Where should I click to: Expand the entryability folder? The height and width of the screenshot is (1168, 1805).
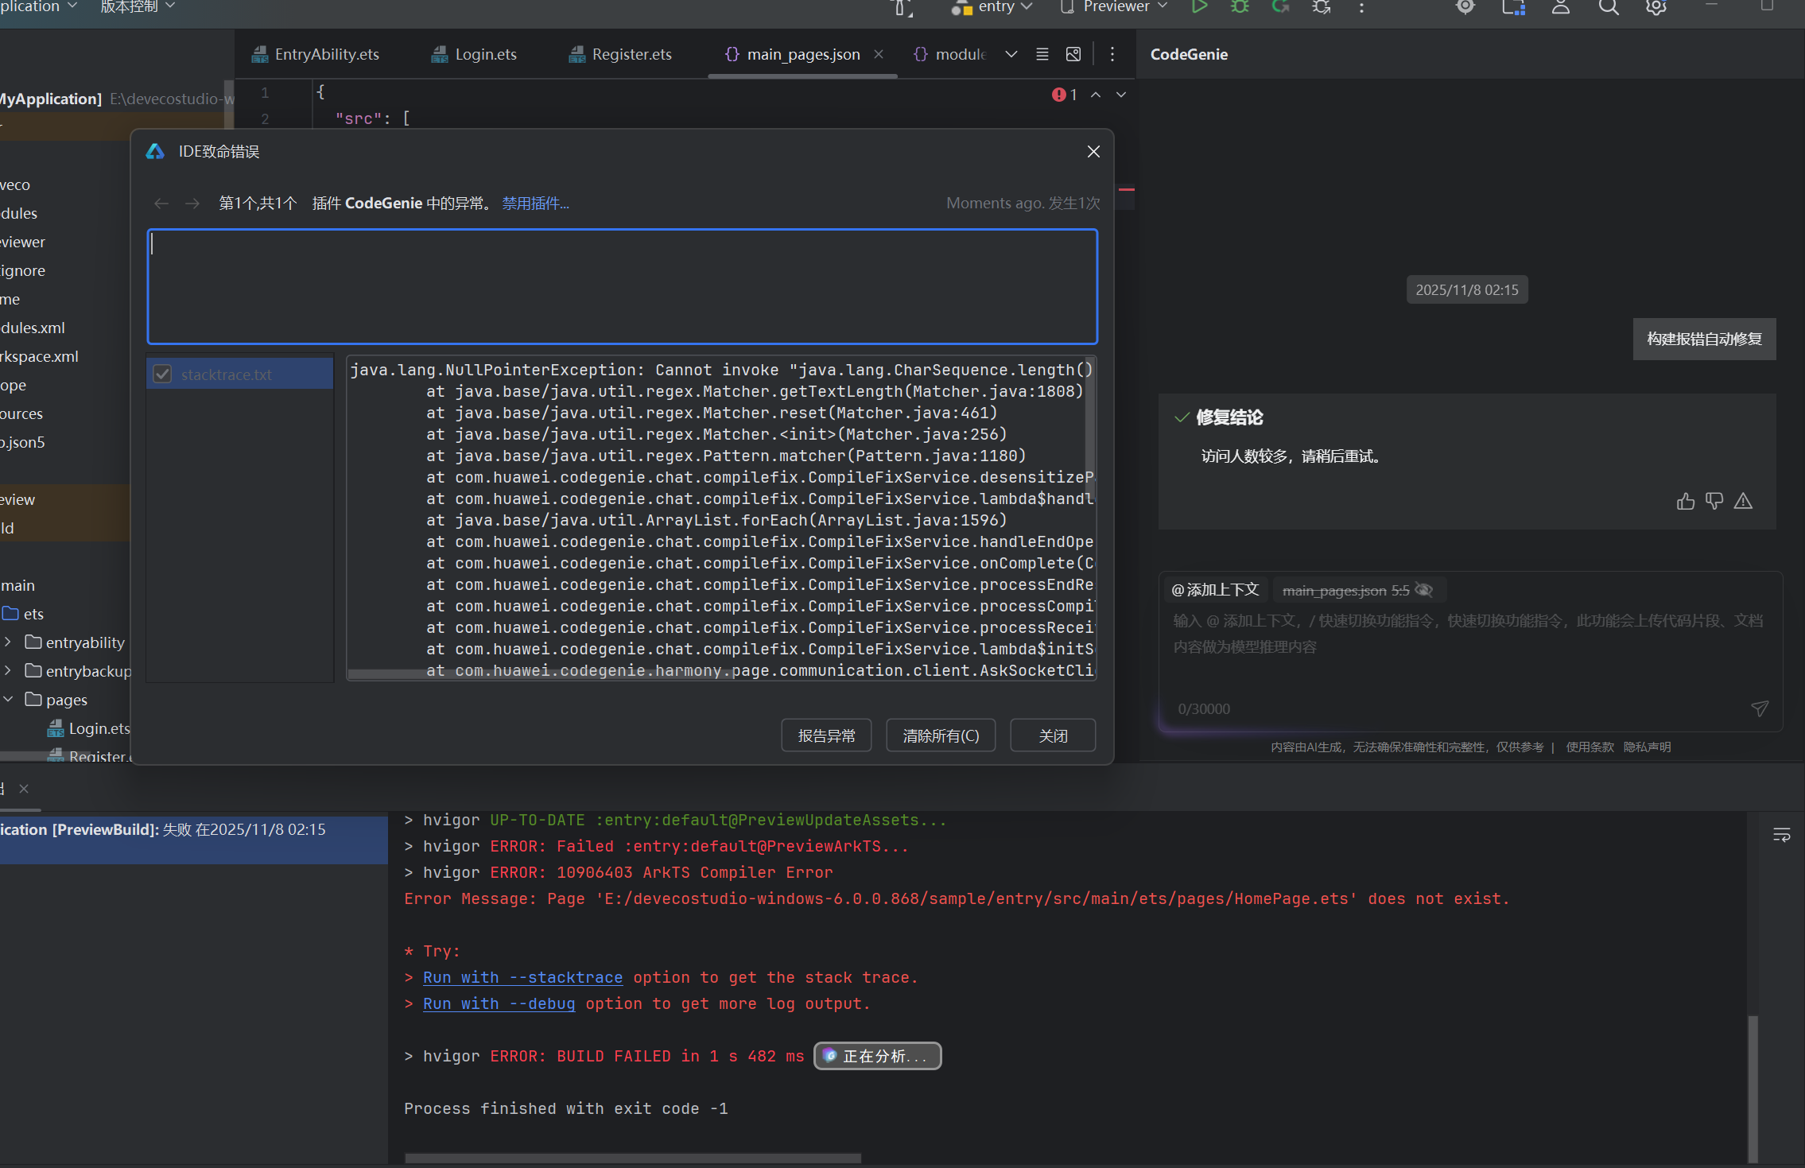coord(8,642)
